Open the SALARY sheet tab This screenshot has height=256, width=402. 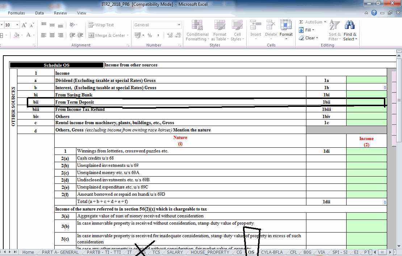tap(175, 252)
